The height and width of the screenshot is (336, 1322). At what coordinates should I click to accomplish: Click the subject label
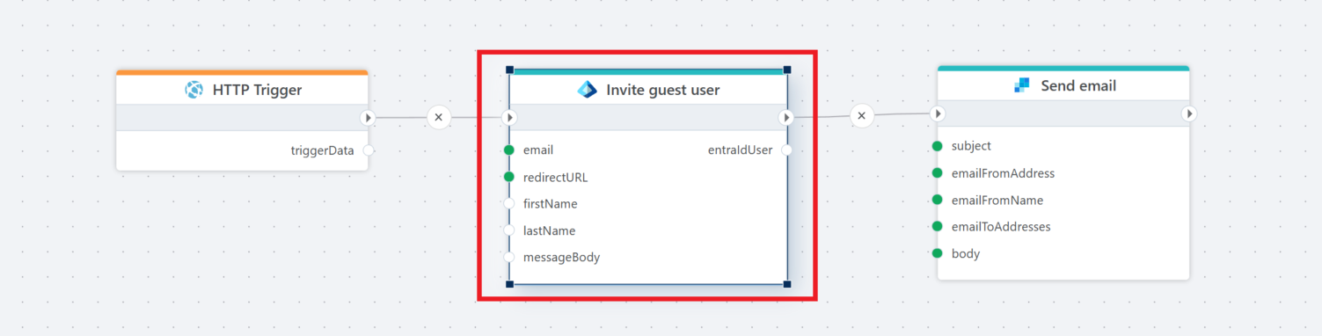(972, 146)
